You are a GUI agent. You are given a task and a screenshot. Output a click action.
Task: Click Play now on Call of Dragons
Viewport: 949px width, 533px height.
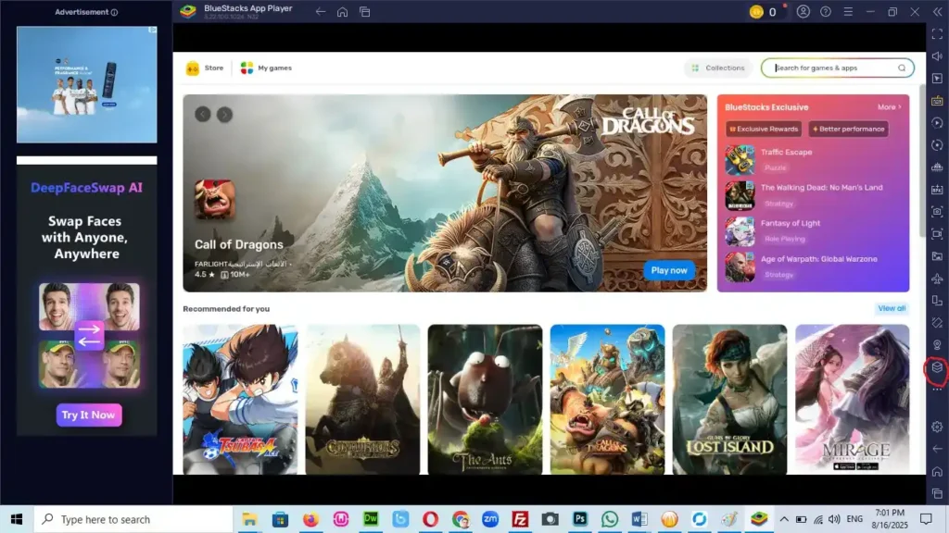669,270
